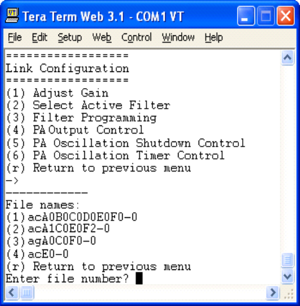Close the Tera Term window
The image size is (300, 306).
click(x=285, y=16)
